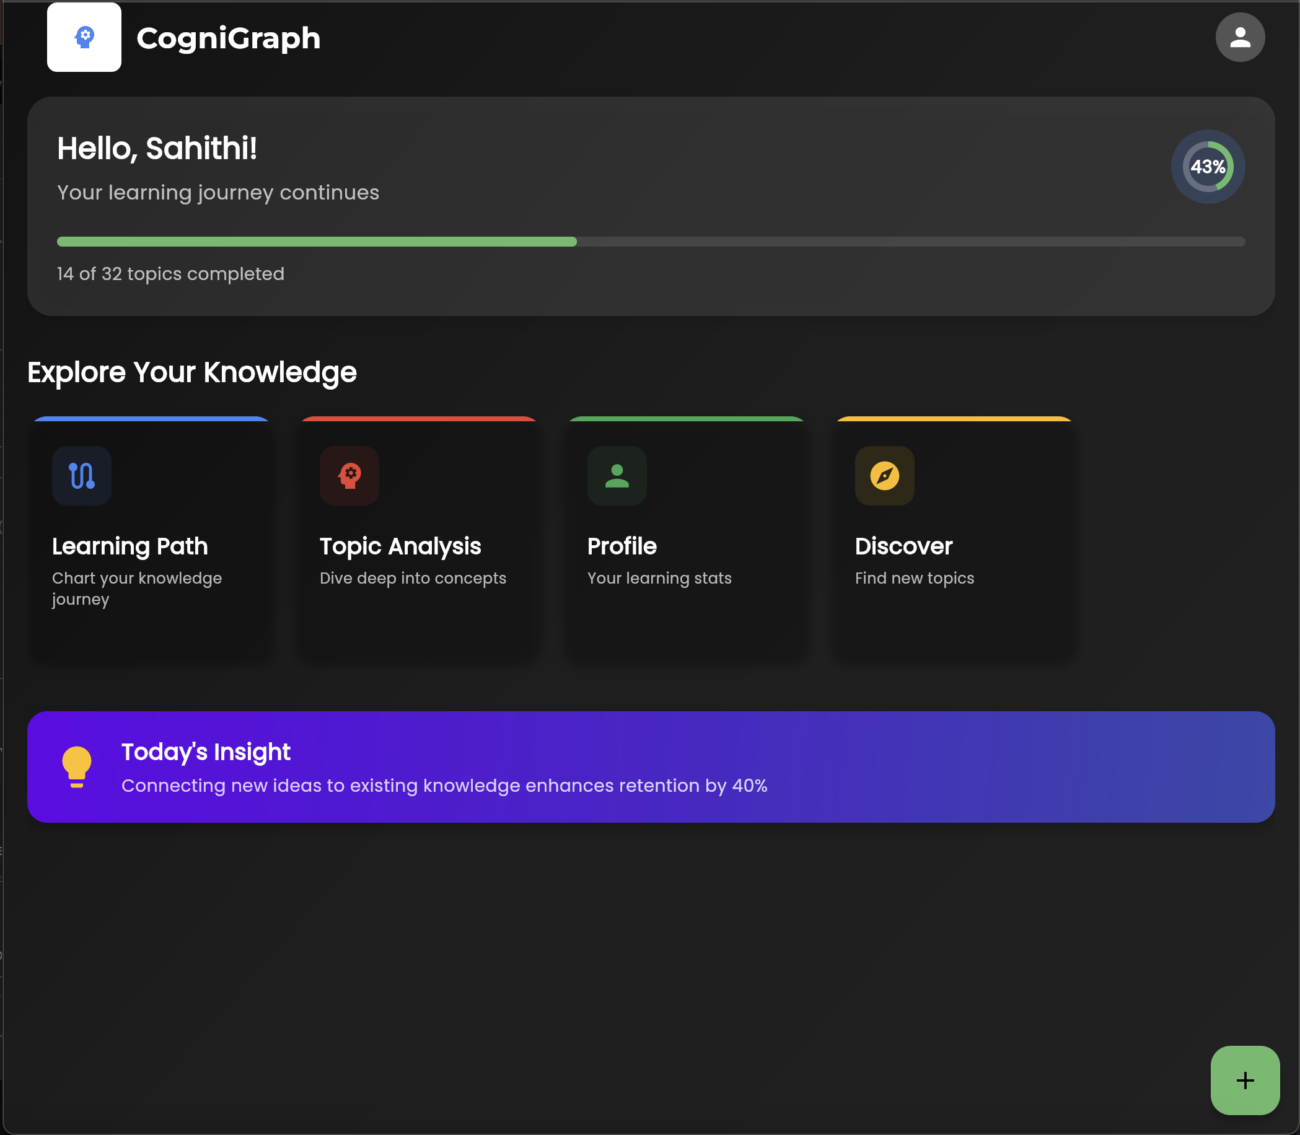Open the user account avatar icon

(x=1239, y=37)
